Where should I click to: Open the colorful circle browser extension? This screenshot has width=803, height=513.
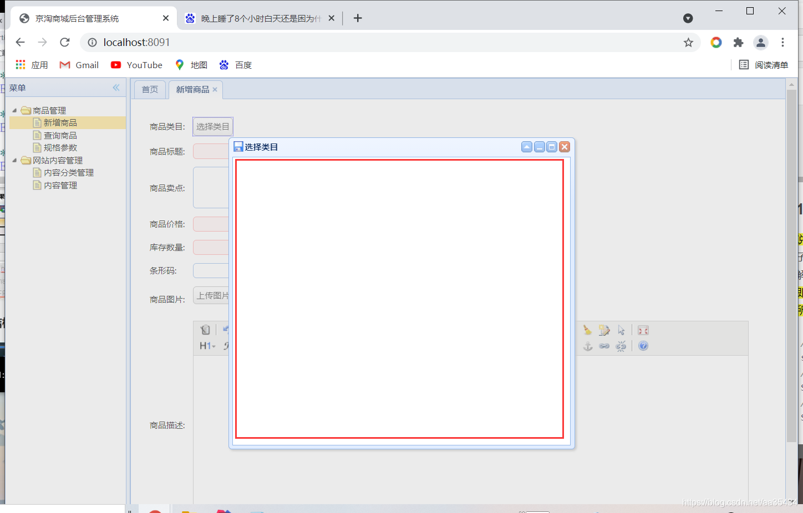[x=716, y=42]
